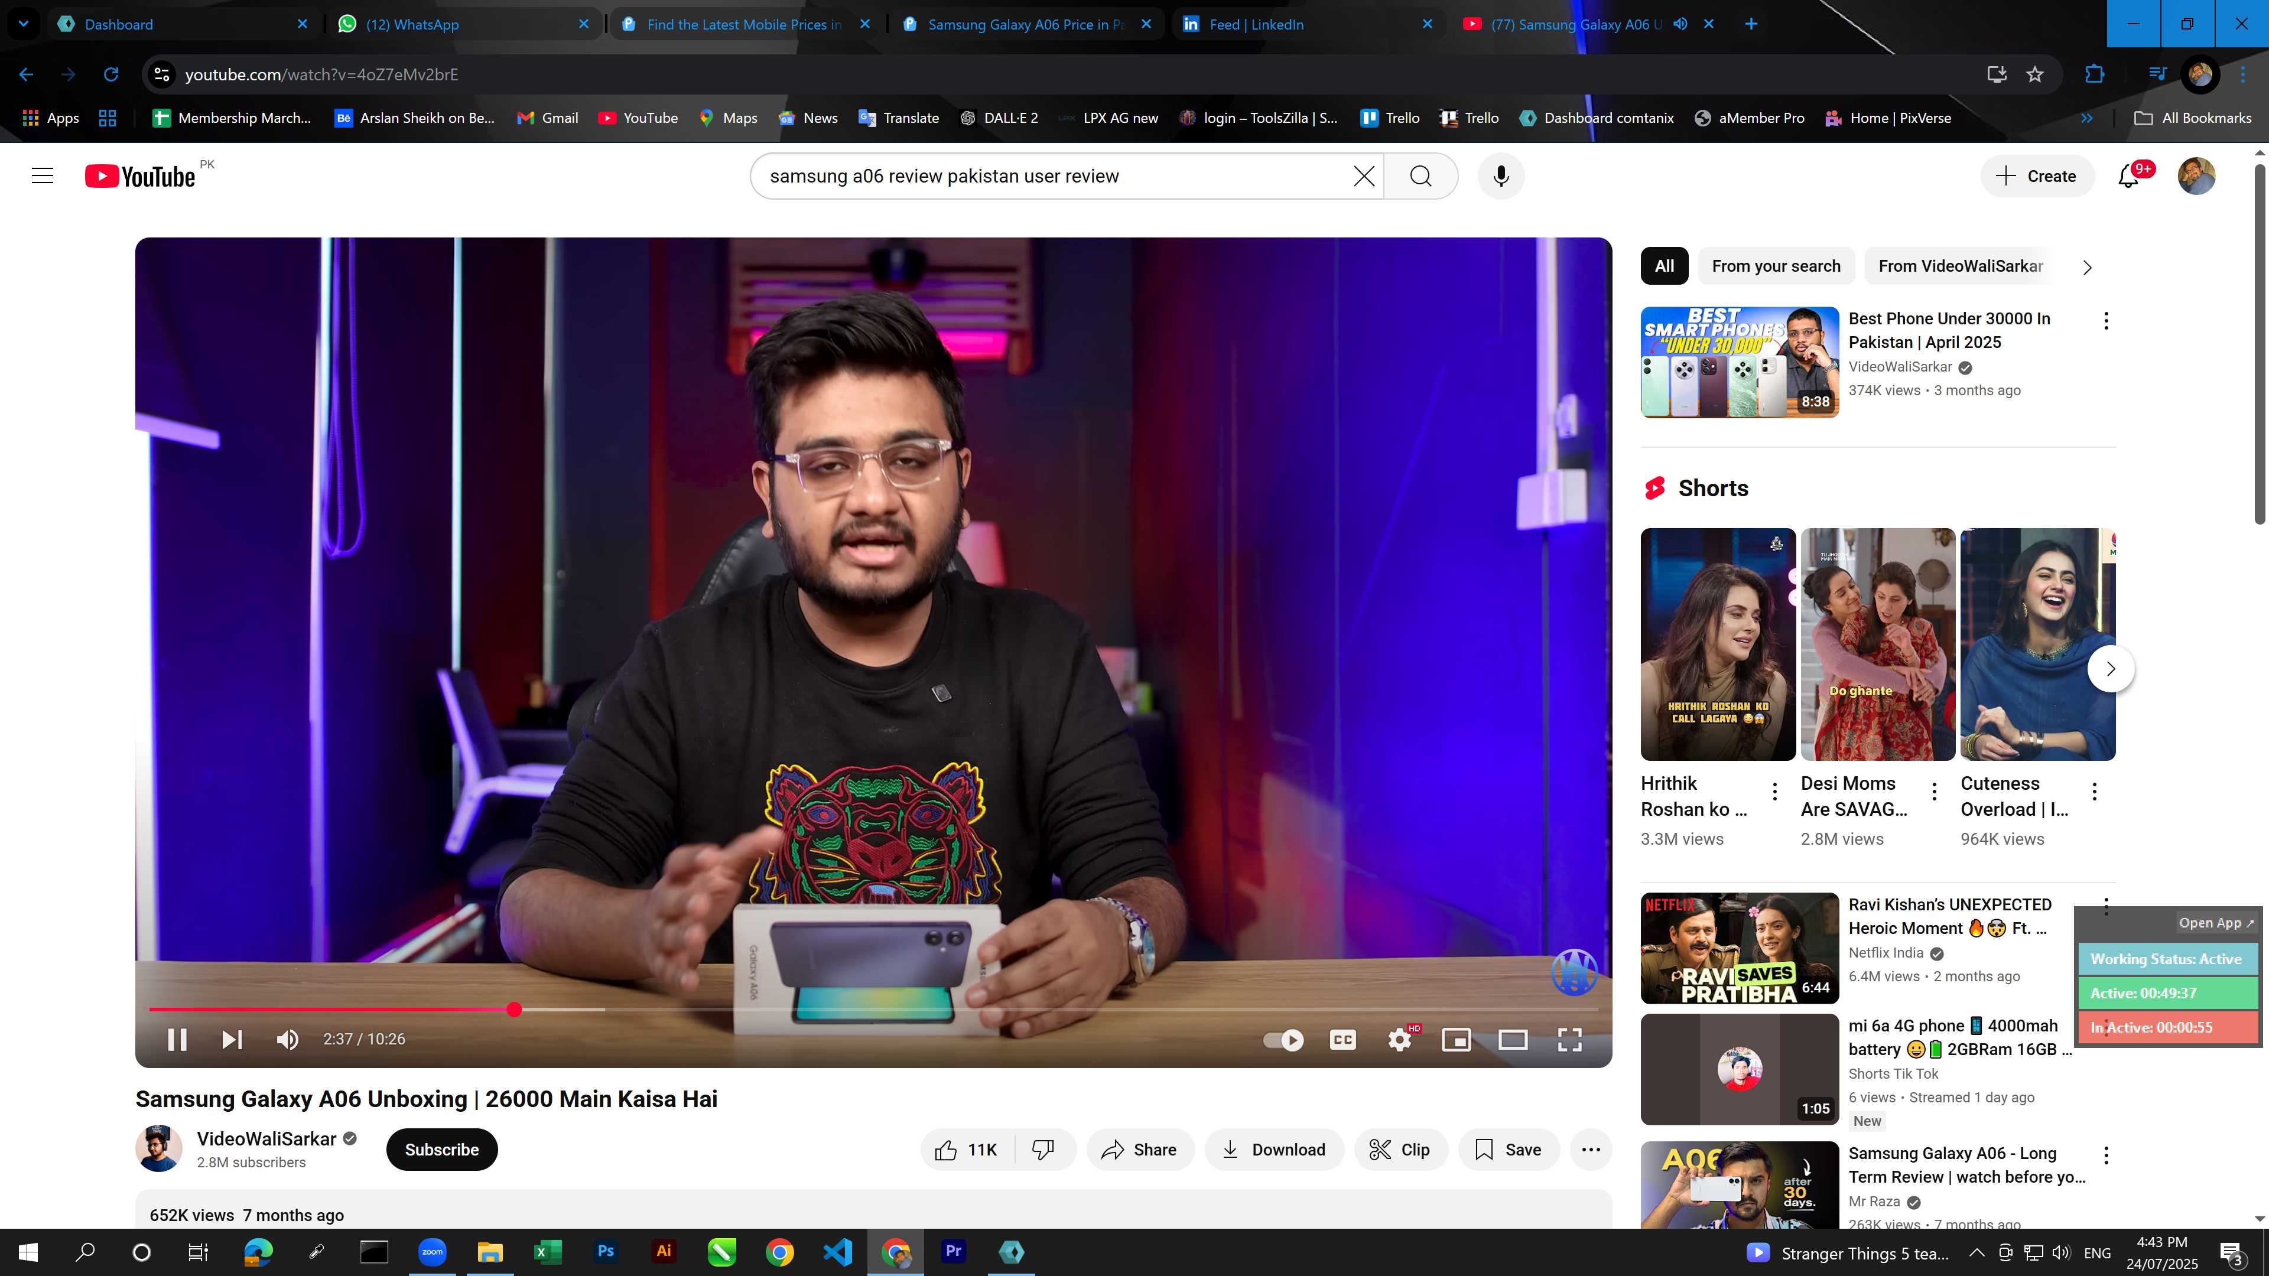Viewport: 2269px width, 1276px height.
Task: Show next Shorts with arrow
Action: pos(2111,669)
